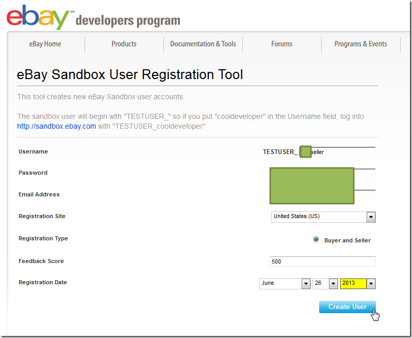412x338 pixels.
Task: Open Programs & Events tab
Action: (x=360, y=44)
